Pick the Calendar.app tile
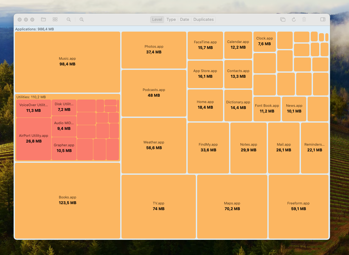The image size is (349, 255). [x=238, y=45]
